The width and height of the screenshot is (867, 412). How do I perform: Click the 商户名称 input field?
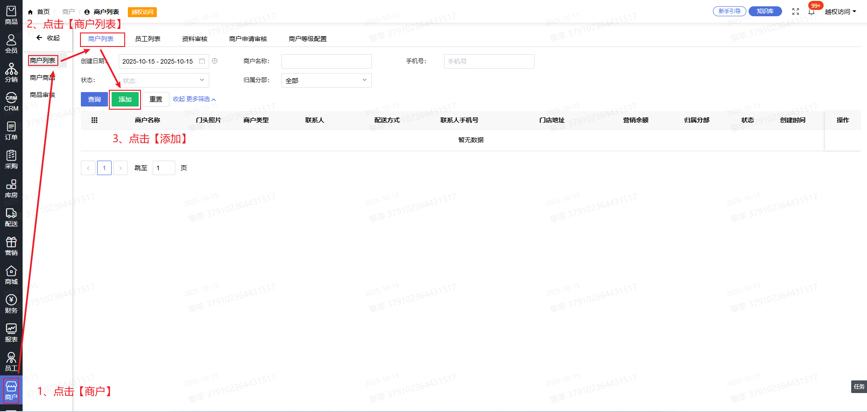point(326,61)
